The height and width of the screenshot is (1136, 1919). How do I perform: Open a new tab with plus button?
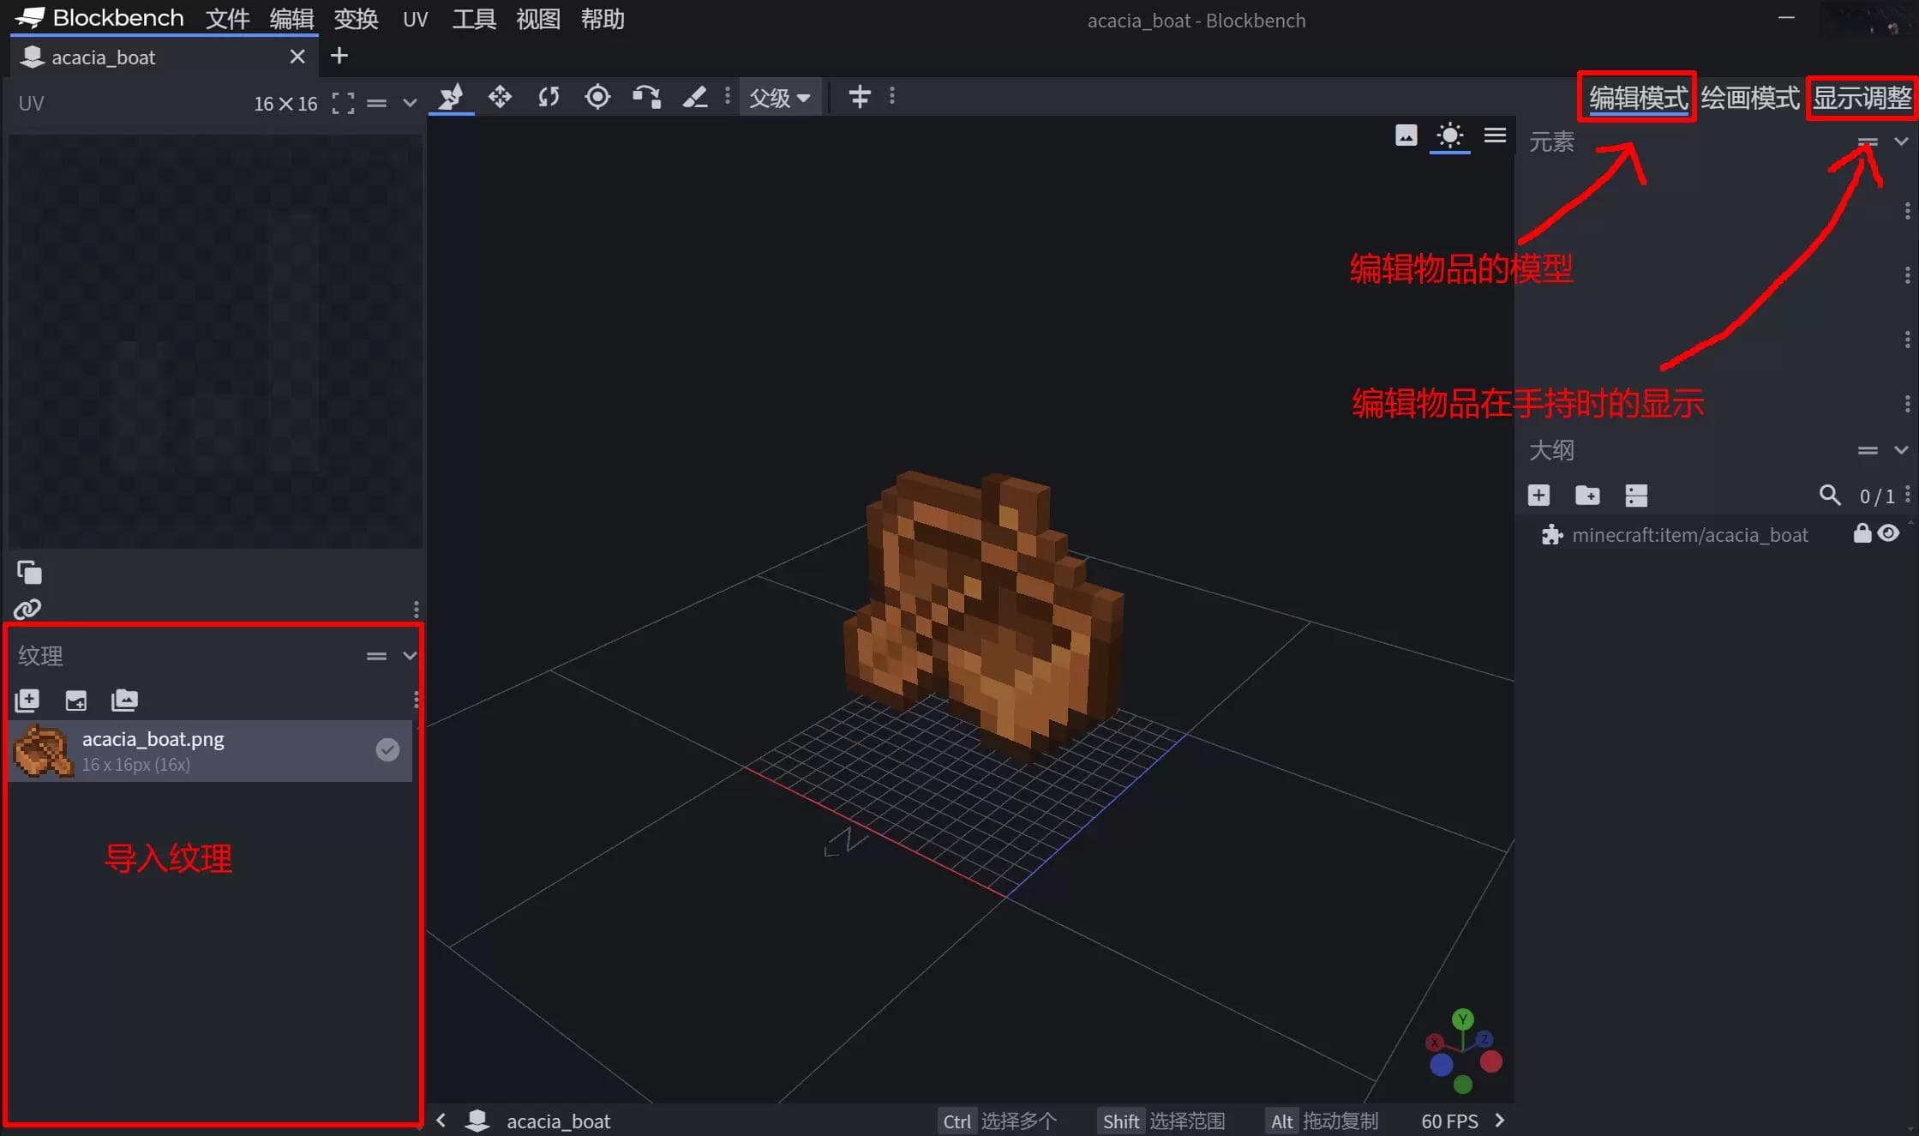pyautogui.click(x=339, y=56)
